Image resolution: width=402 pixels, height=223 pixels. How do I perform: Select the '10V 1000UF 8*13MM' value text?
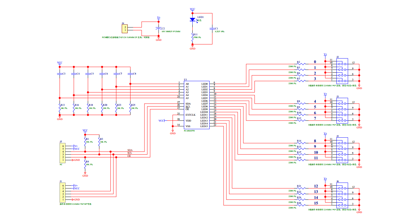[x=171, y=32]
